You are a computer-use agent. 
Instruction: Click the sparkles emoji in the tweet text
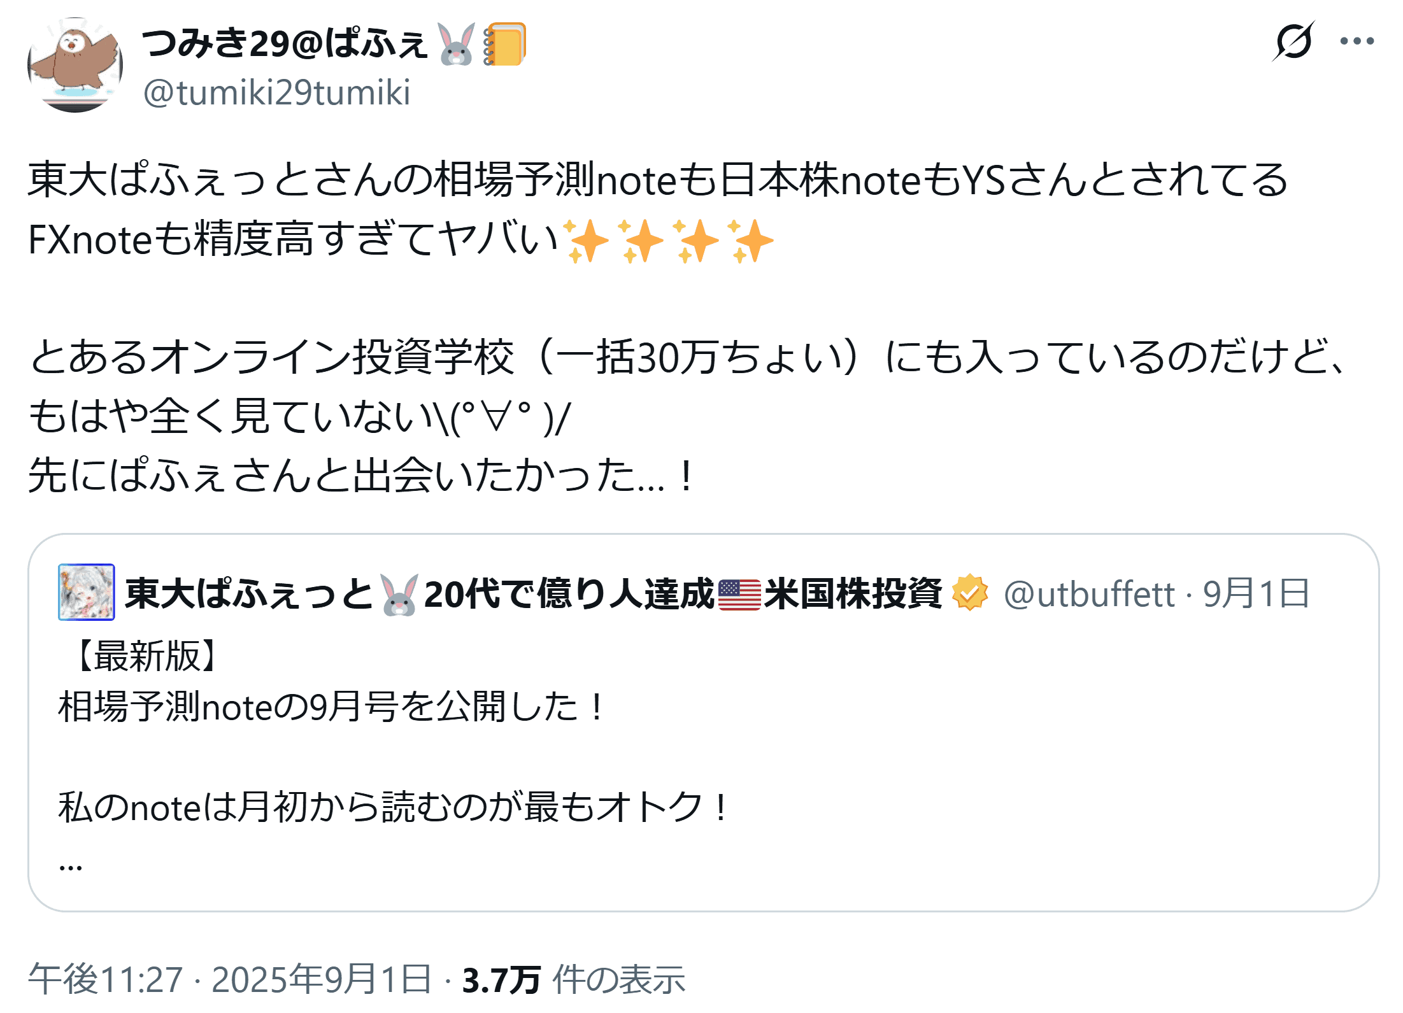pyautogui.click(x=669, y=241)
